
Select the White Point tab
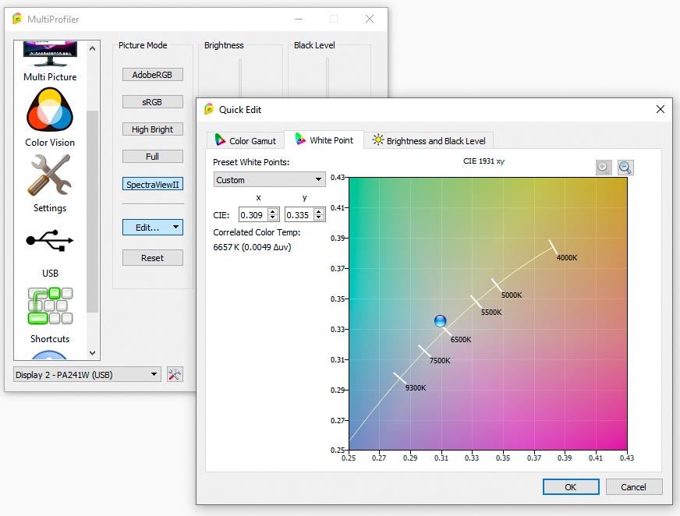(324, 140)
